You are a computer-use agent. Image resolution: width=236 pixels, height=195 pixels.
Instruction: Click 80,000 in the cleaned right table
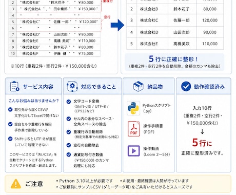click(210, 9)
